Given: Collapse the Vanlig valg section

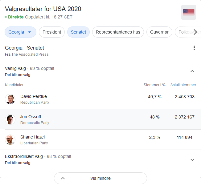Looking at the screenshot, I should (x=192, y=71).
